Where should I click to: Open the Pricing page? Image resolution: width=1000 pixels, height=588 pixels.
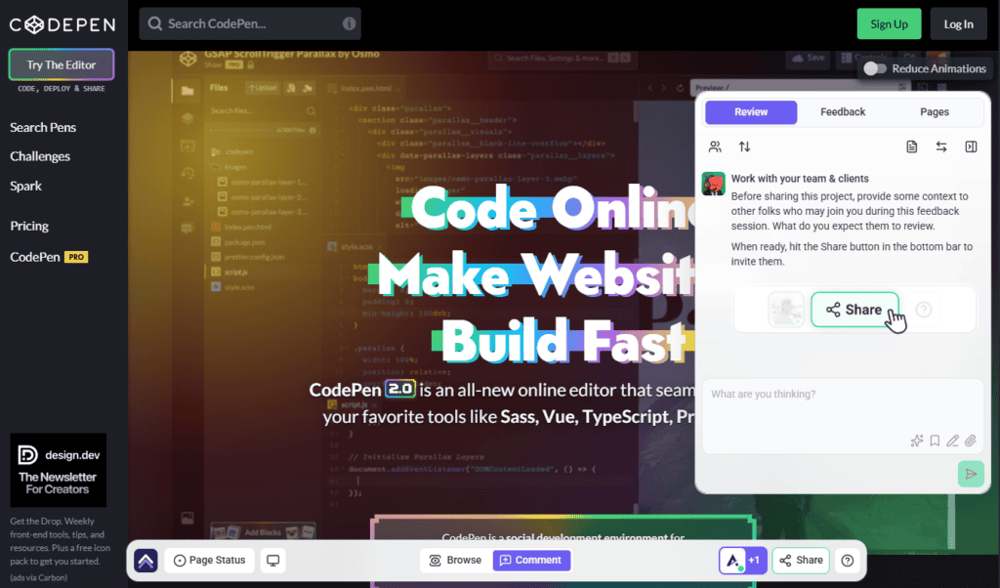pos(28,226)
